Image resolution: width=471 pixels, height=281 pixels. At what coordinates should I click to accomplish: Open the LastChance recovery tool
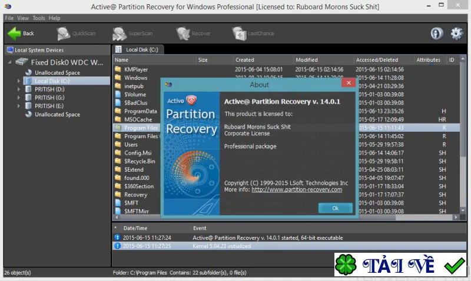pyautogui.click(x=253, y=34)
